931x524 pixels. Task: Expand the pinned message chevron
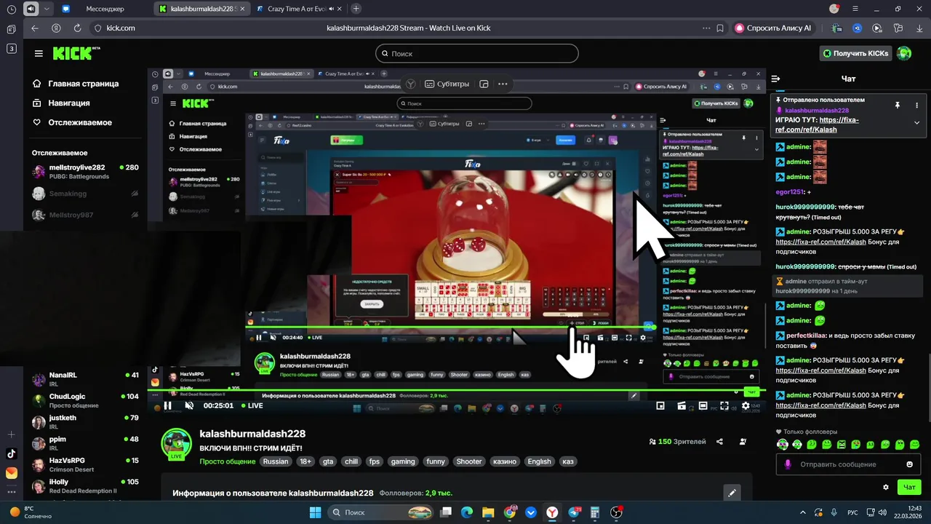916,123
